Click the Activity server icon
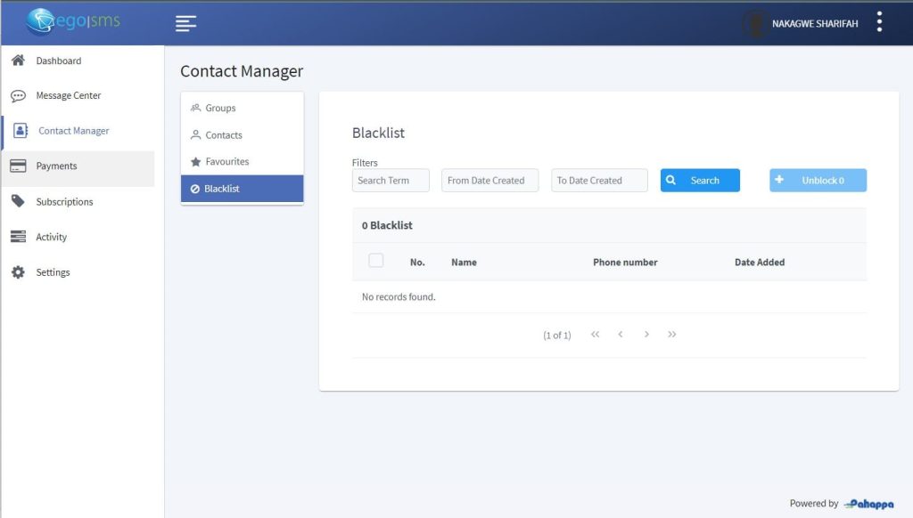Image resolution: width=913 pixels, height=518 pixels. point(18,237)
